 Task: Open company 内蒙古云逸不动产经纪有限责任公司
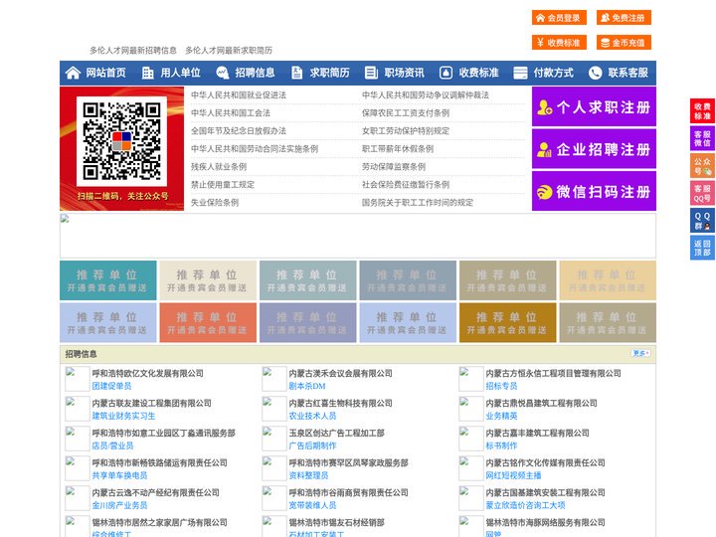[x=156, y=492]
